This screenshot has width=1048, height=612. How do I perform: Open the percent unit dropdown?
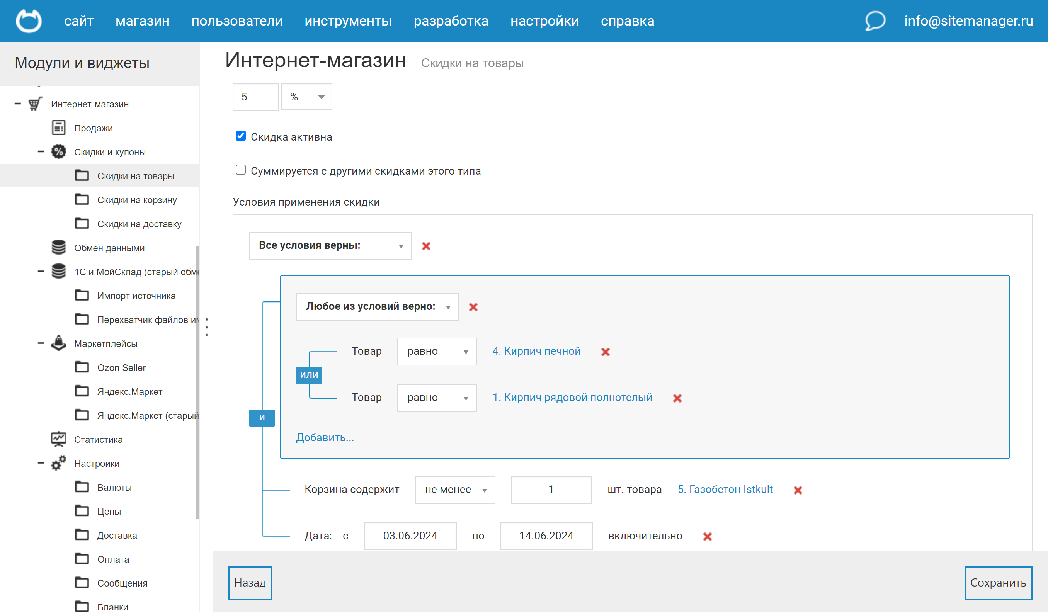pyautogui.click(x=306, y=97)
